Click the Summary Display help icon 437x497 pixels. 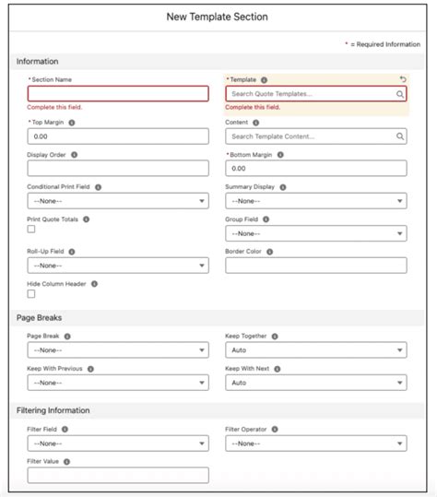(x=283, y=187)
